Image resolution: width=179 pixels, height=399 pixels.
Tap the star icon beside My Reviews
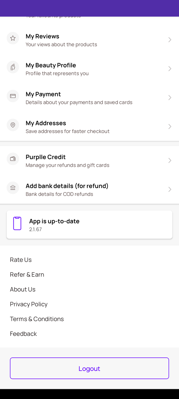tap(13, 38)
